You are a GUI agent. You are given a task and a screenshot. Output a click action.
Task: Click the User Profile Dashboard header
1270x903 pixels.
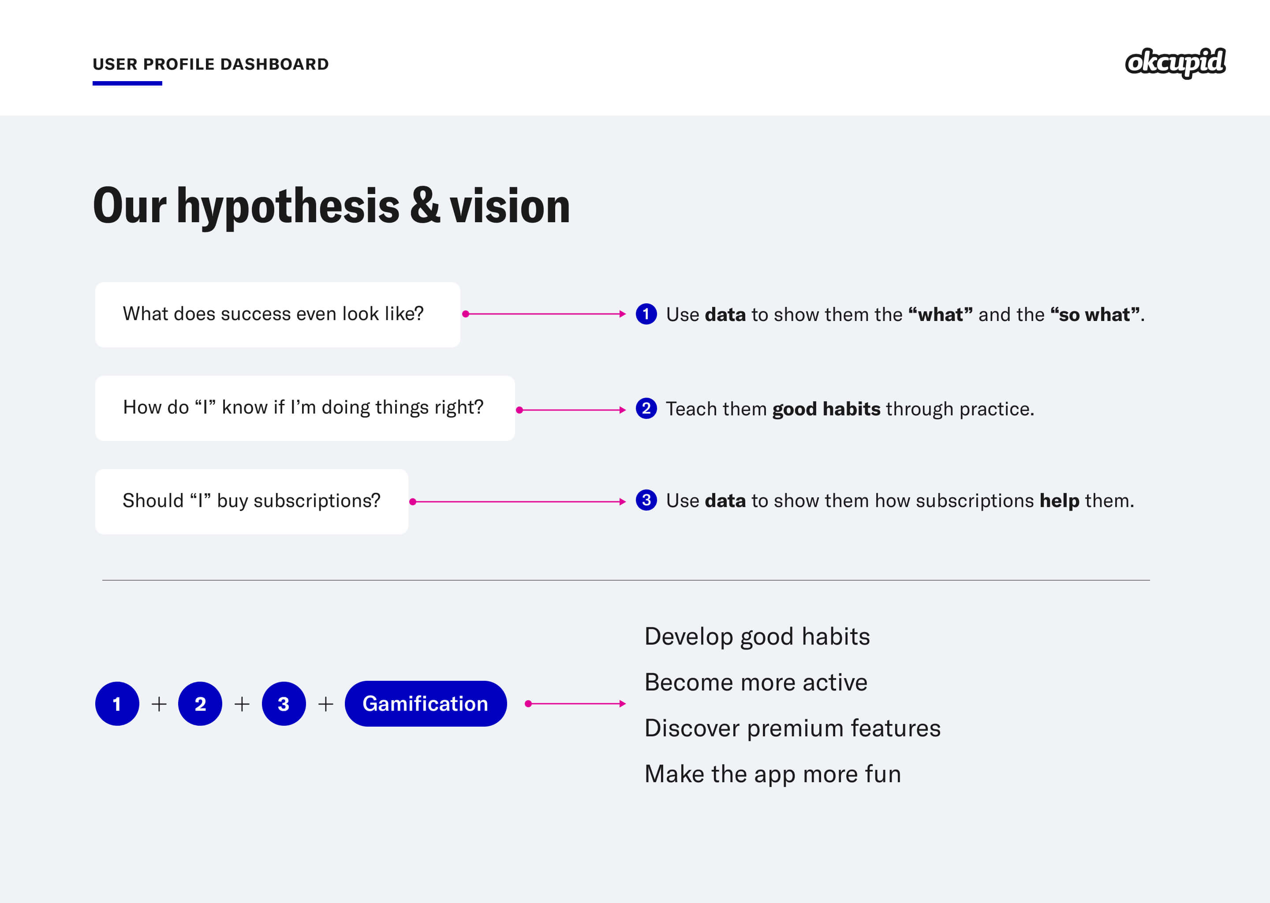tap(210, 64)
